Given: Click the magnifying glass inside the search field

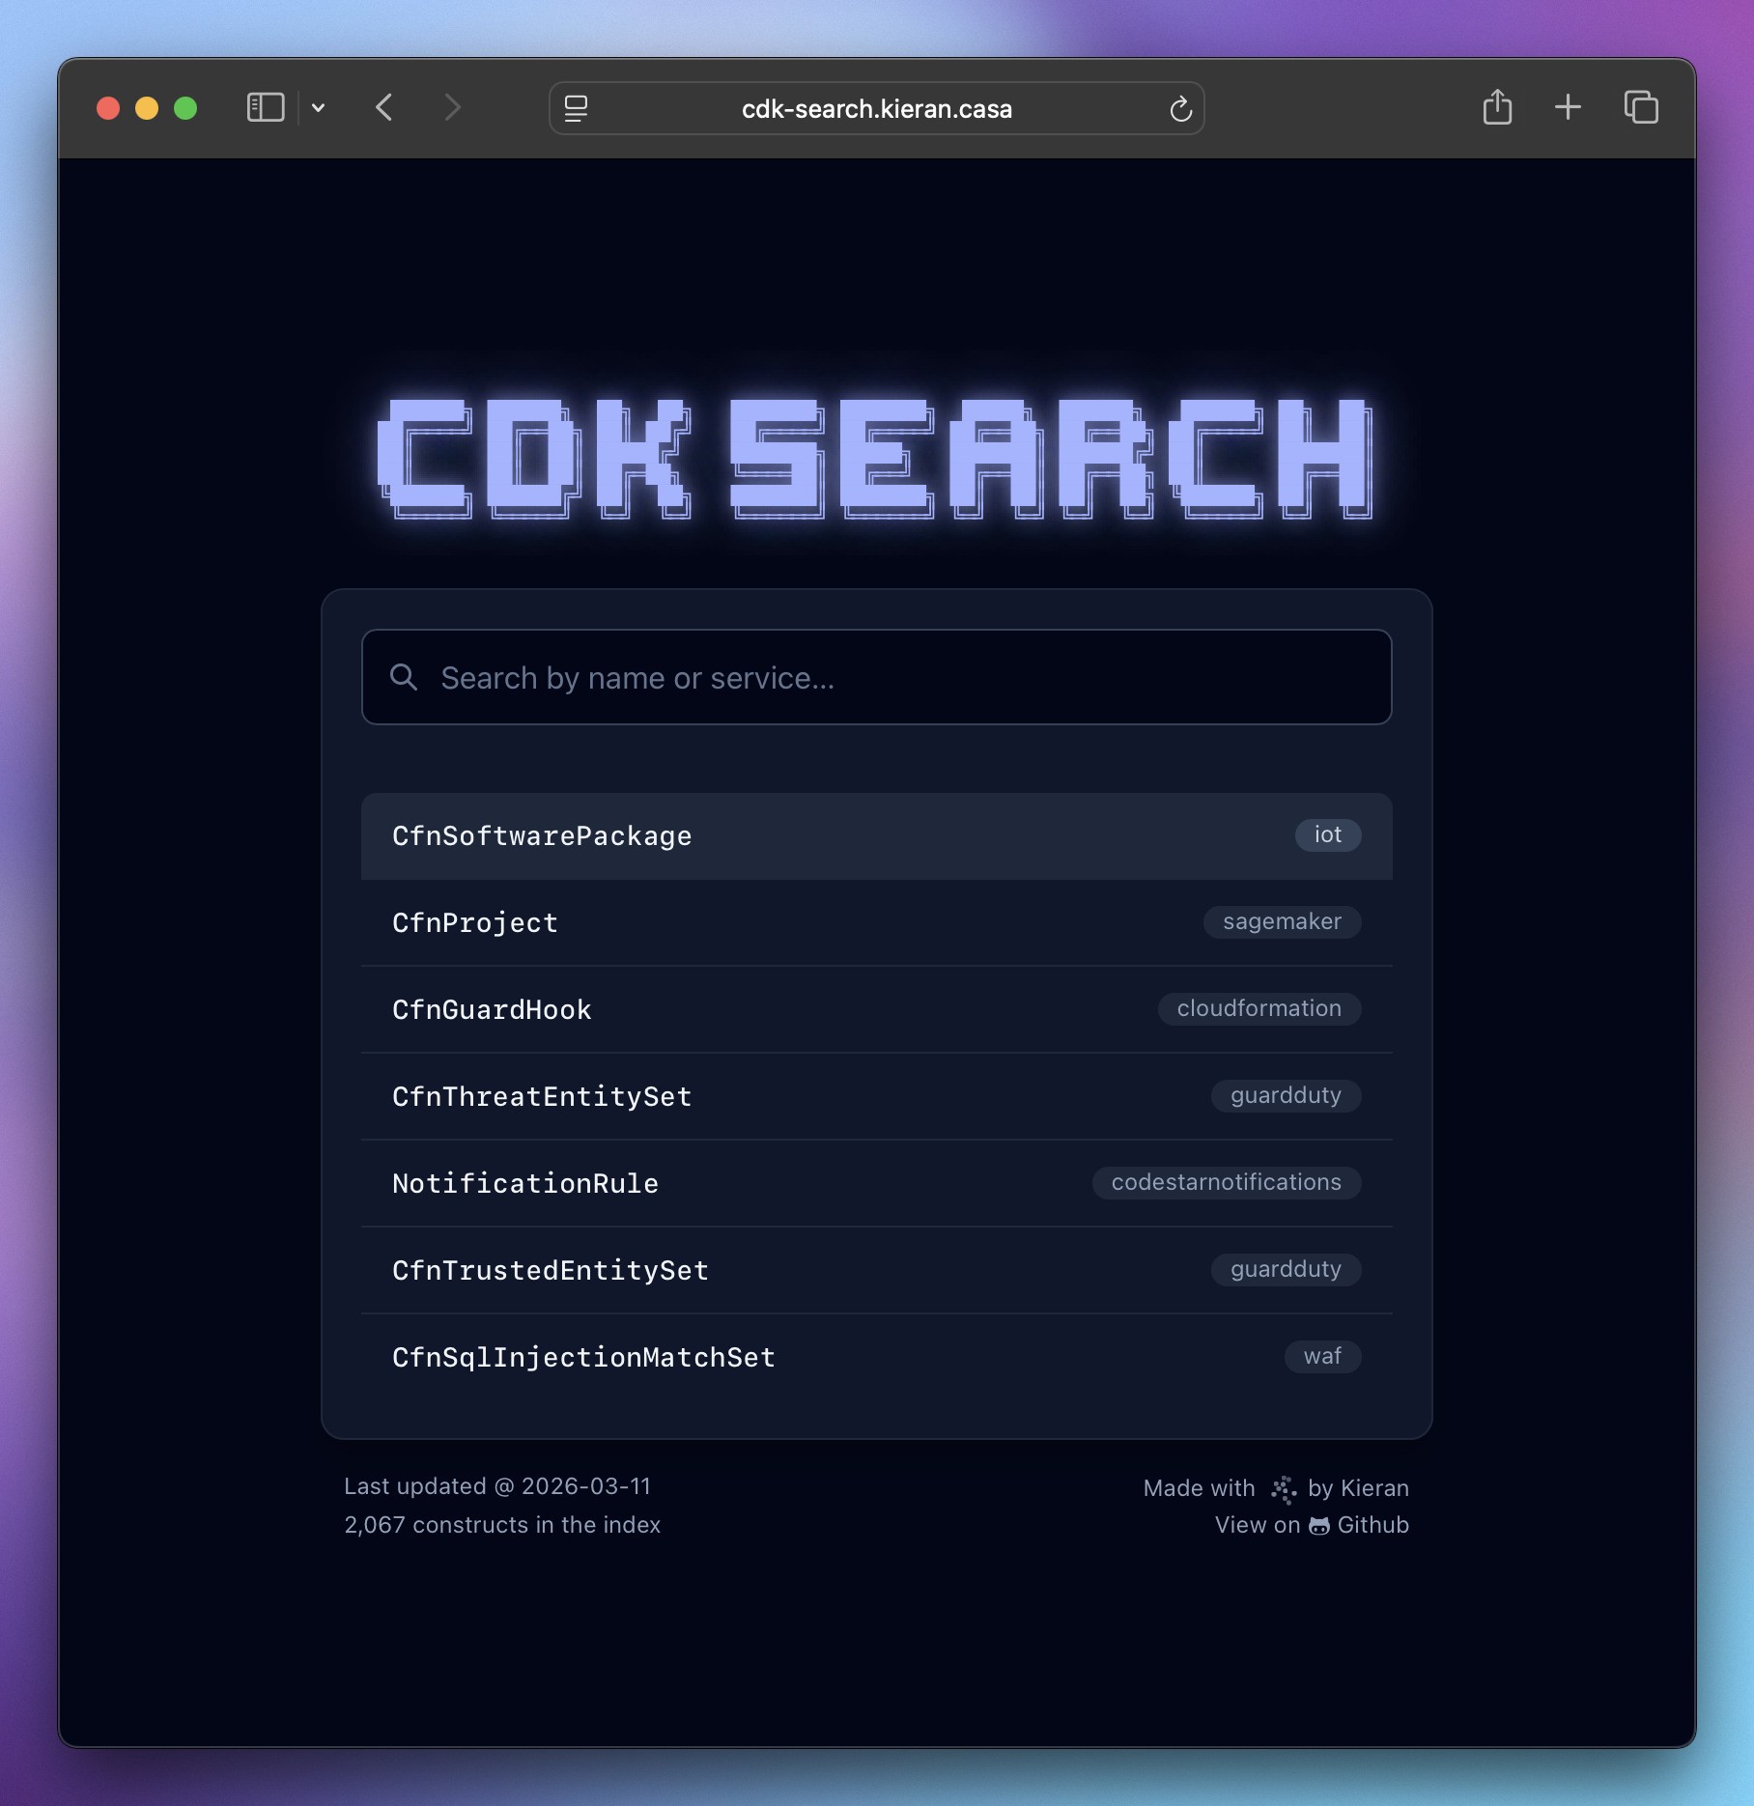Looking at the screenshot, I should pos(405,677).
